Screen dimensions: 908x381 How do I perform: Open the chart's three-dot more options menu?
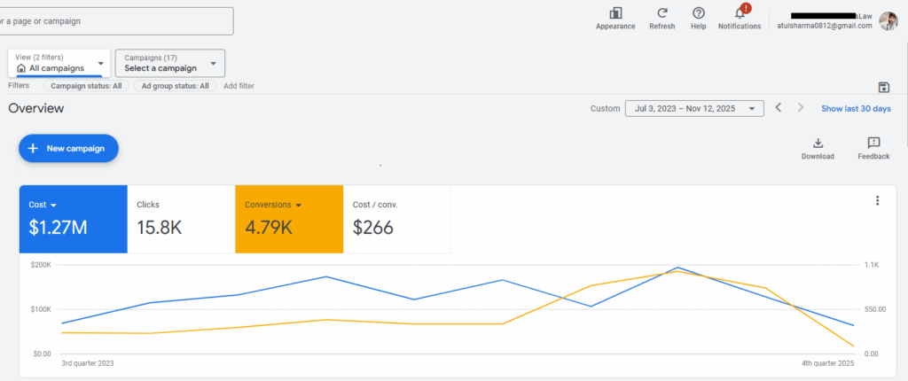coord(877,201)
